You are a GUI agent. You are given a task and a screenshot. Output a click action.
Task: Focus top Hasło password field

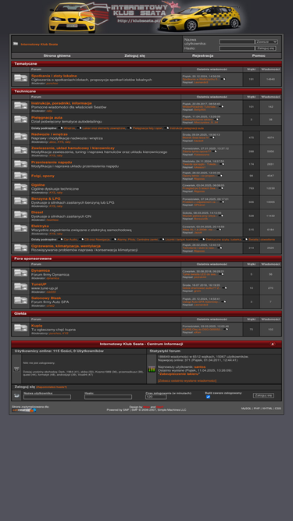237,48
